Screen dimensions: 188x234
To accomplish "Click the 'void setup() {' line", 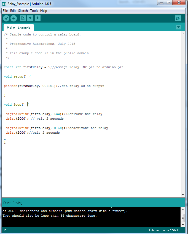I will (x=17, y=76).
